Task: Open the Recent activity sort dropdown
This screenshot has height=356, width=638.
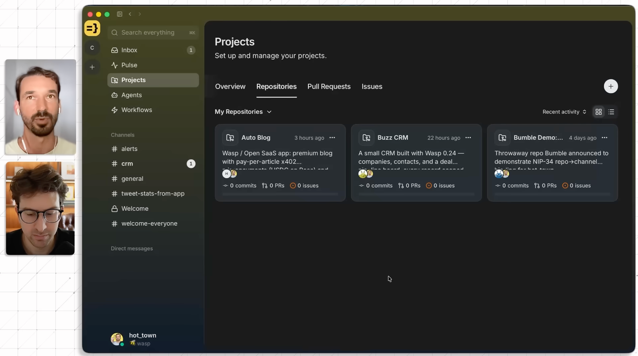Action: tap(564, 112)
